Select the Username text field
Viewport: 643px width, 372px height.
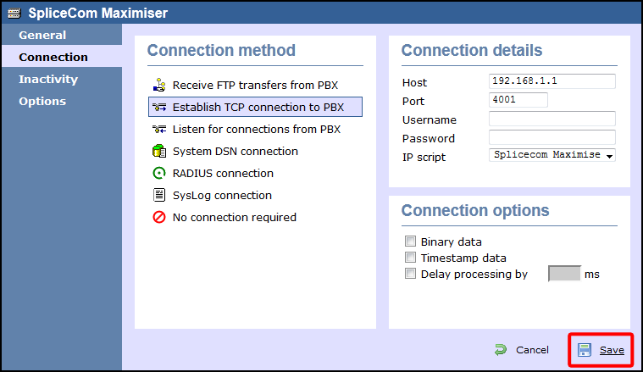552,119
